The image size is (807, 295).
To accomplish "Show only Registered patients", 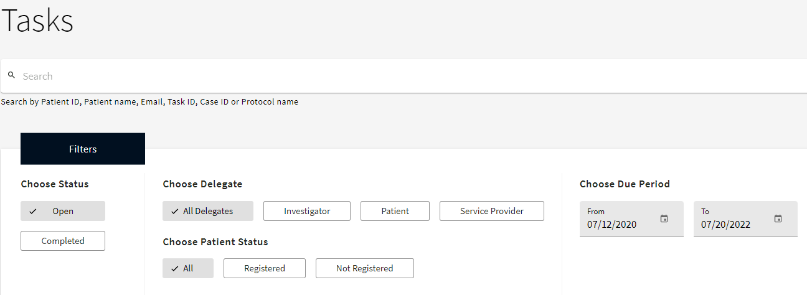I will click(264, 268).
